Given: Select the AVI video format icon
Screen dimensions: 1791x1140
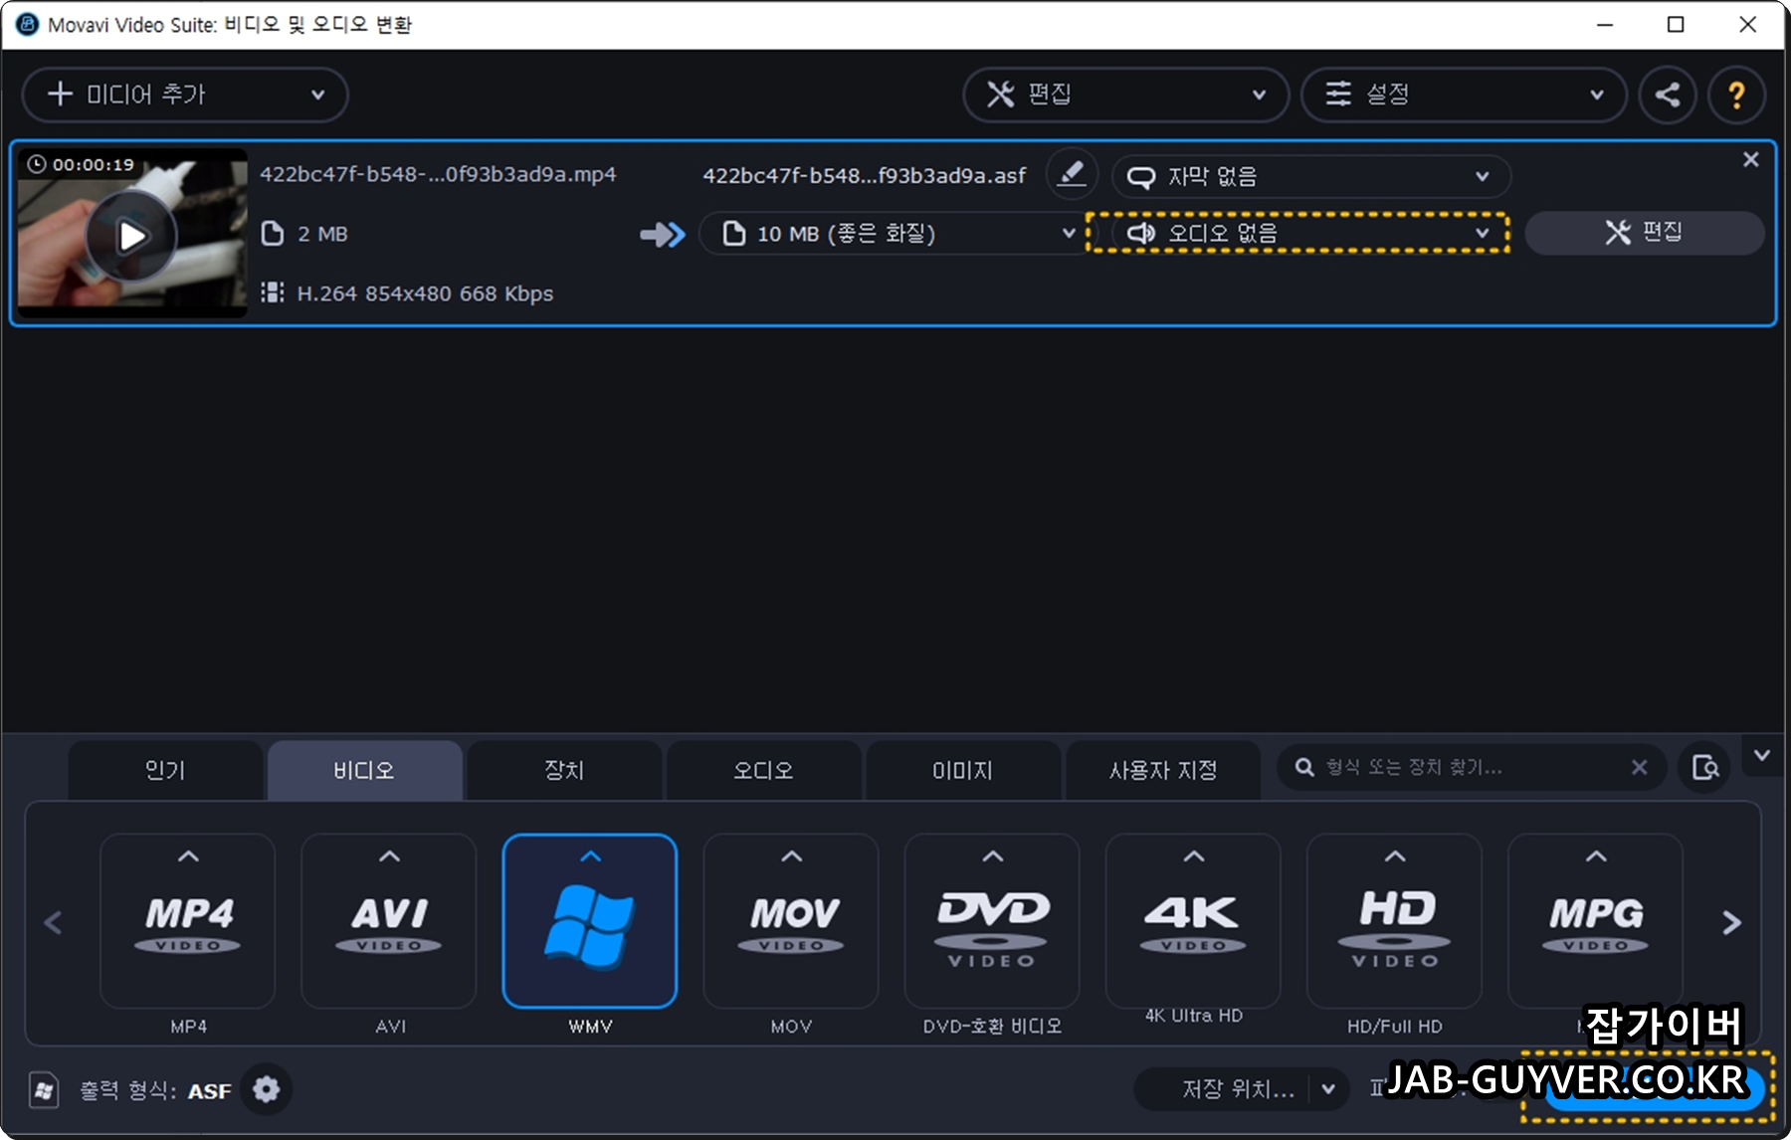Looking at the screenshot, I should (x=389, y=920).
